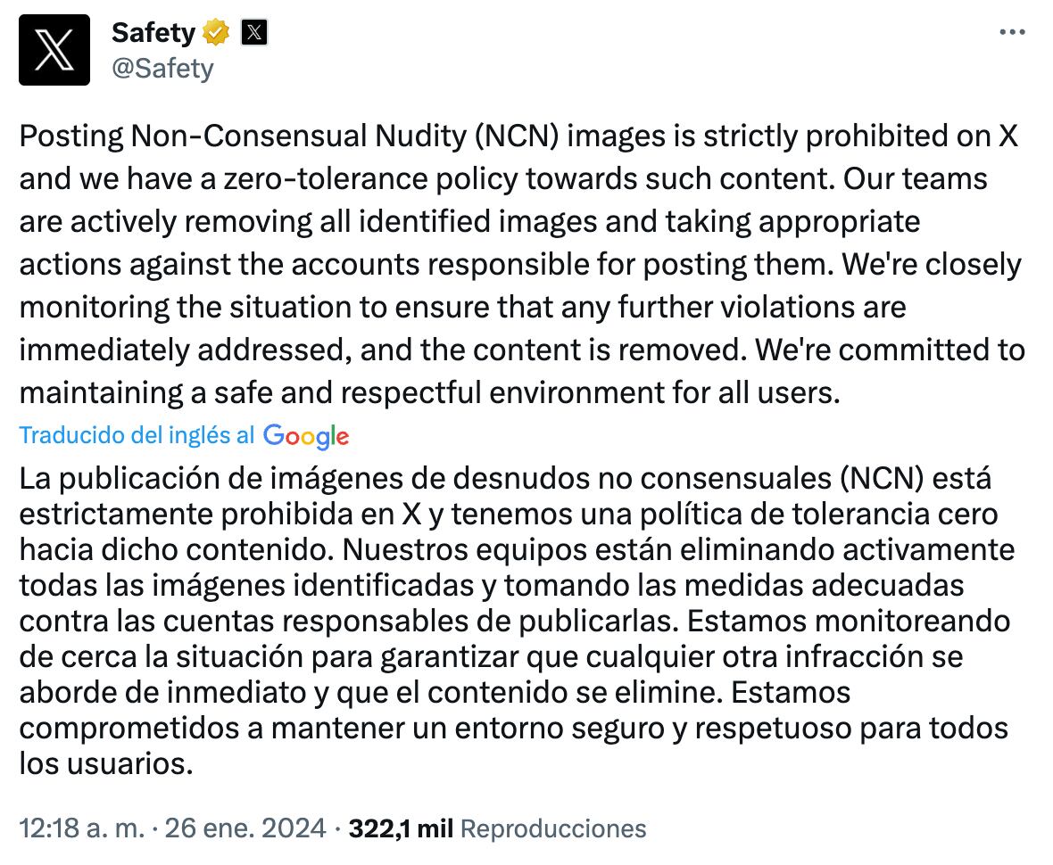Screen dimensions: 1053x865
Task: Click the Safety display name
Action: click(x=152, y=32)
